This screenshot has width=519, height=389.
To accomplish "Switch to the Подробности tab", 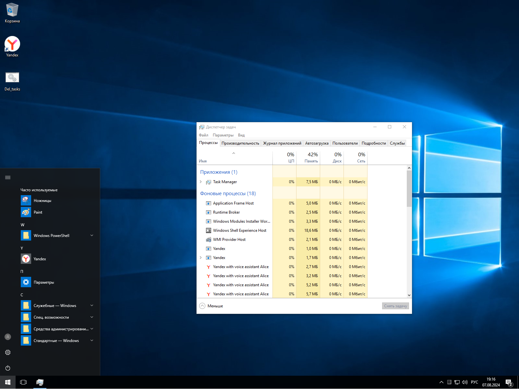I will click(x=374, y=143).
